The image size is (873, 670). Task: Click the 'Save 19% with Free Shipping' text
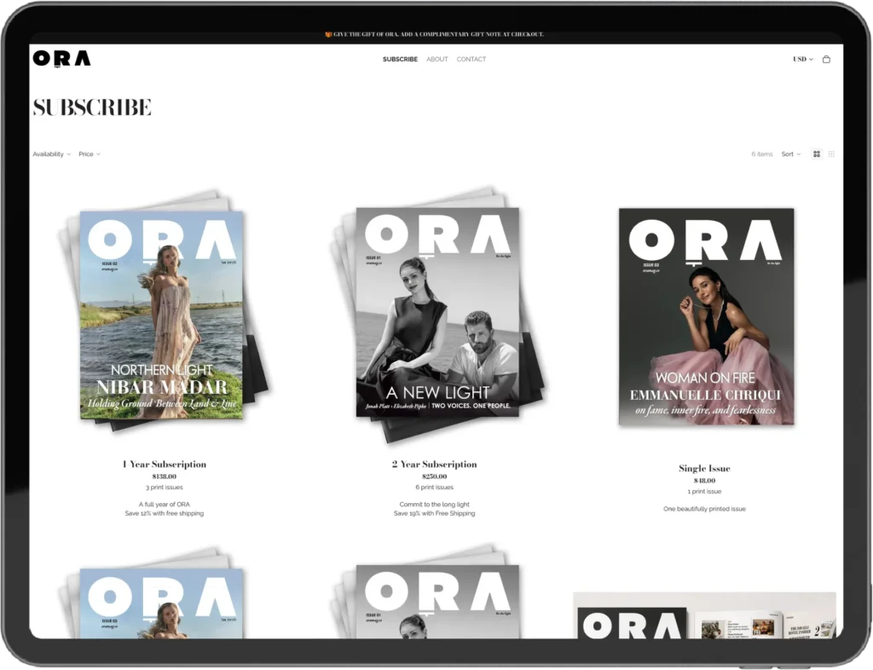434,514
